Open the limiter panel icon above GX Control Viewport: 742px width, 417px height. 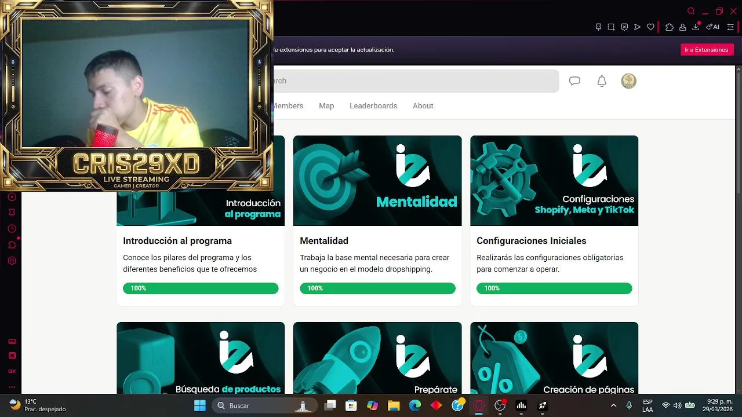[12, 342]
